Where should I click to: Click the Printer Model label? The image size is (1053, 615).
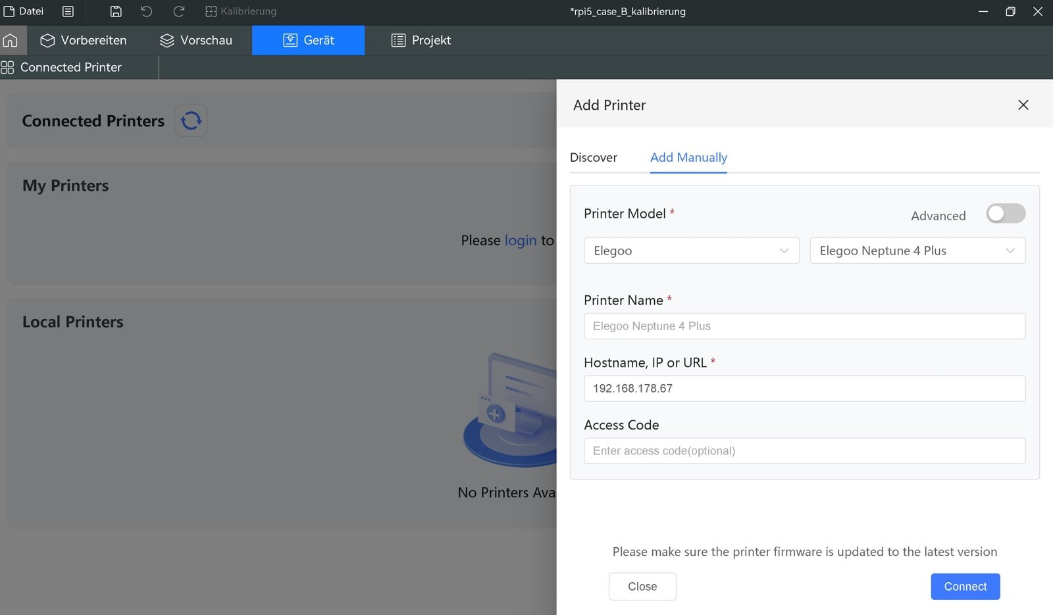pyautogui.click(x=625, y=214)
